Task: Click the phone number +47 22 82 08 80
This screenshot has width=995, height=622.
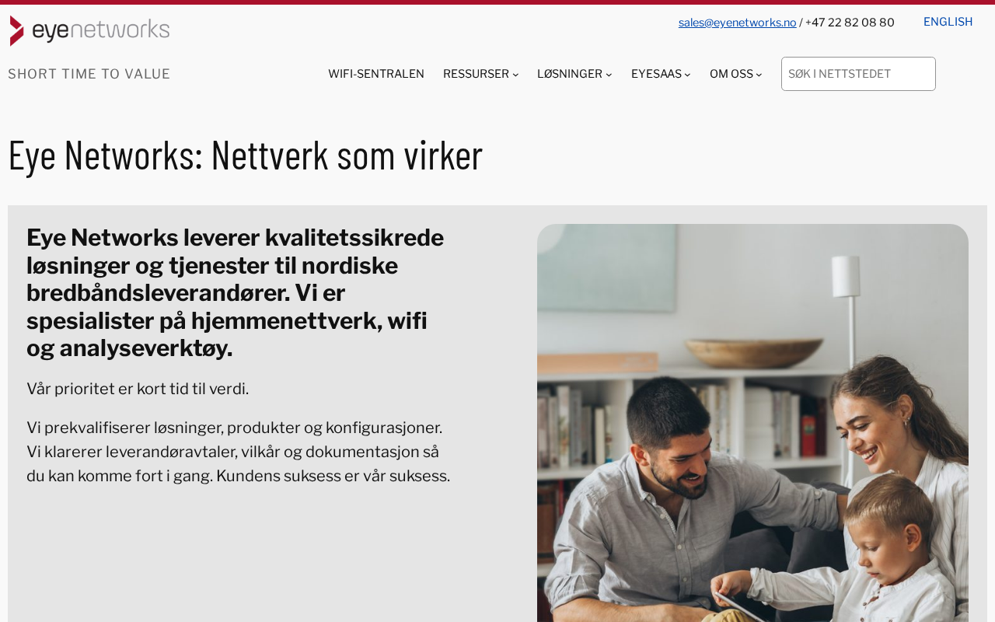Action: click(x=850, y=23)
